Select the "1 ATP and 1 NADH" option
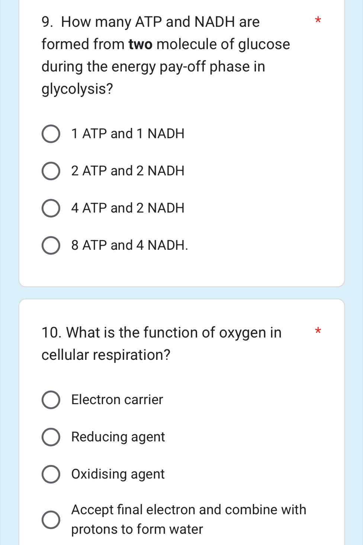Screen dimensions: 363x545 point(51,134)
